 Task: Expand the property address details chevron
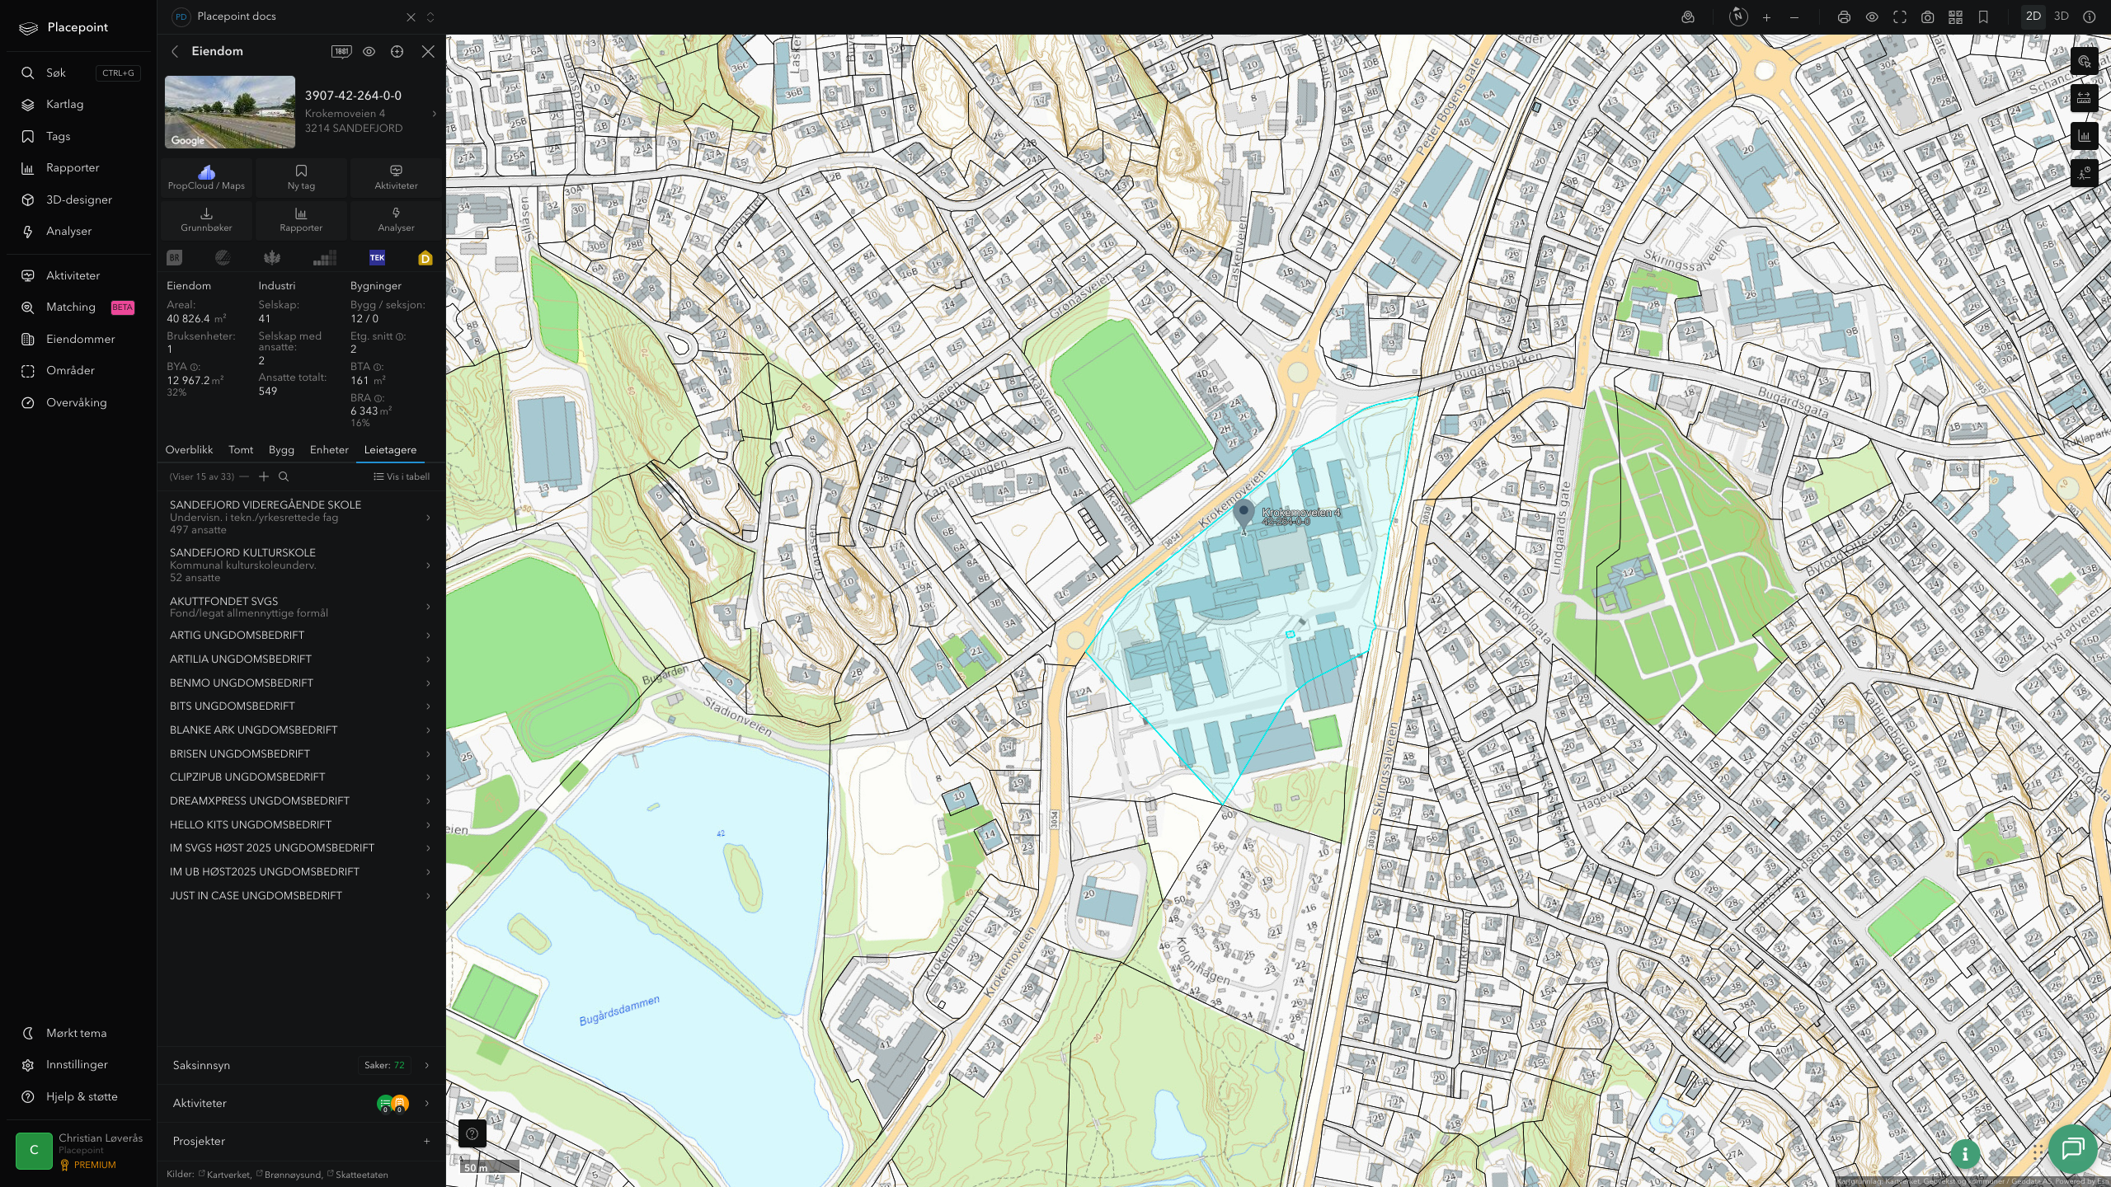[435, 113]
